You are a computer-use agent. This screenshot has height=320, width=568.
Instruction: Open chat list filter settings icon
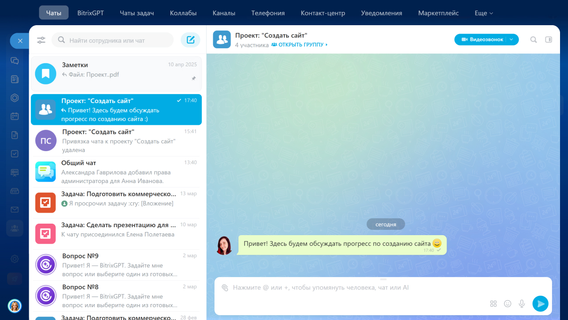pos(41,40)
